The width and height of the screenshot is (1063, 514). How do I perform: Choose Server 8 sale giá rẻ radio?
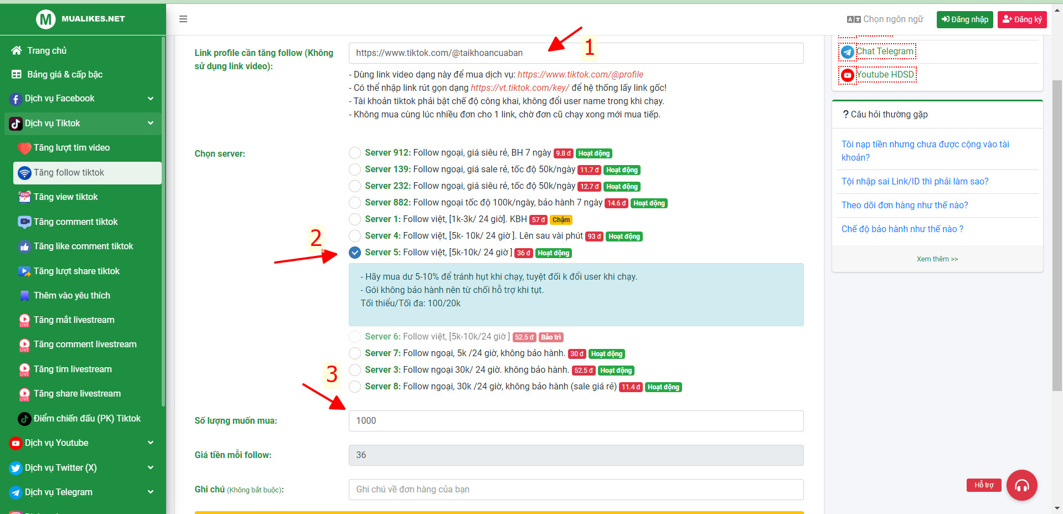pyautogui.click(x=355, y=387)
